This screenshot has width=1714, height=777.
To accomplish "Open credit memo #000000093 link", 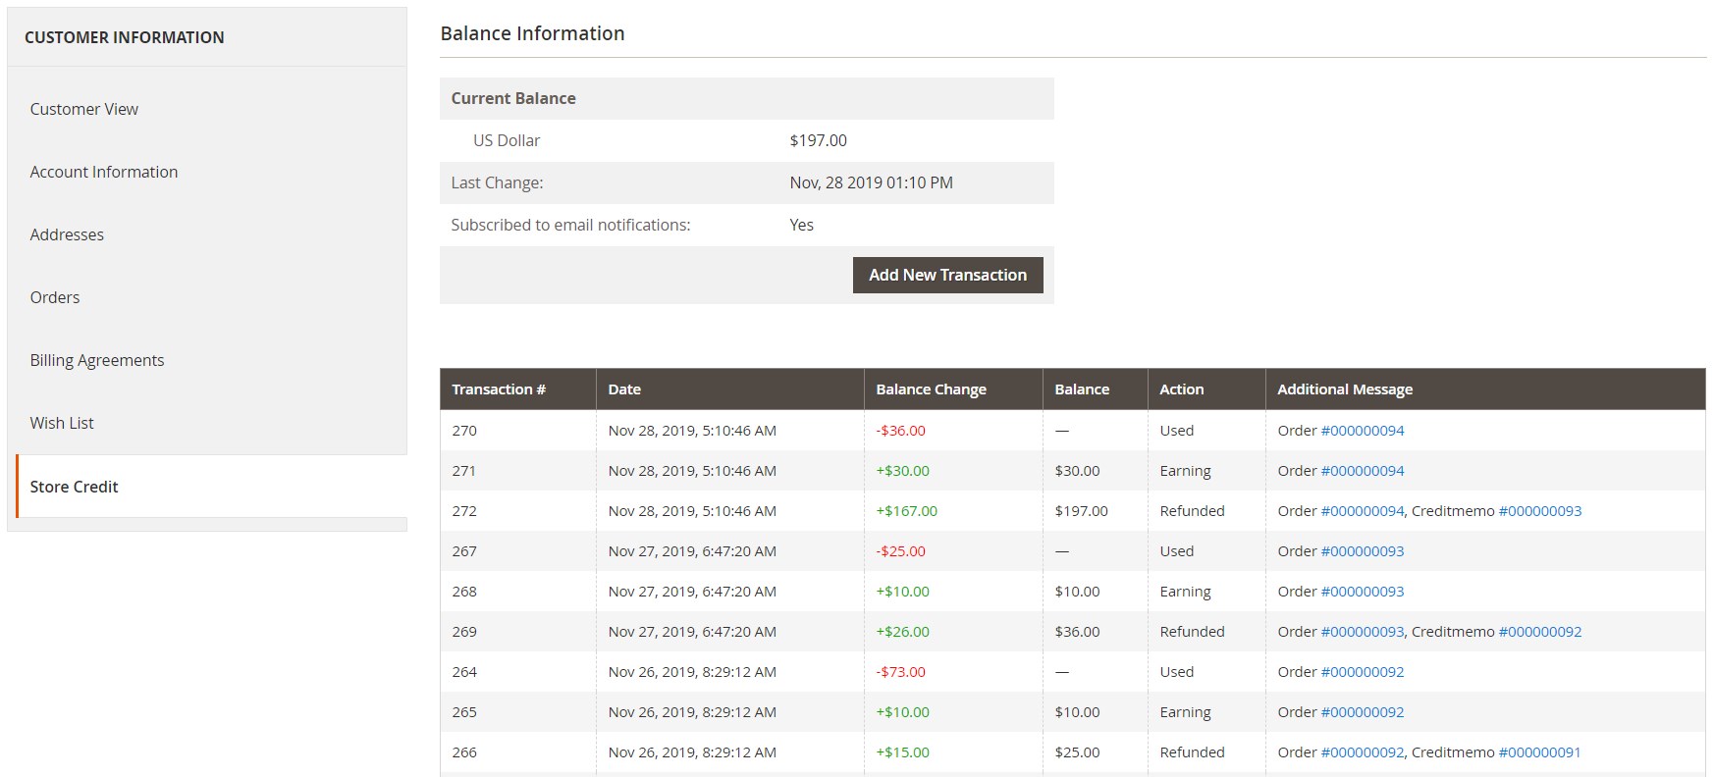I will click(1540, 511).
